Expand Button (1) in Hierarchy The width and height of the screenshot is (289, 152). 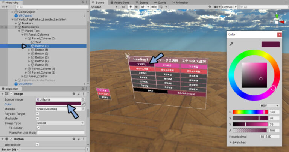pyautogui.click(x=29, y=50)
